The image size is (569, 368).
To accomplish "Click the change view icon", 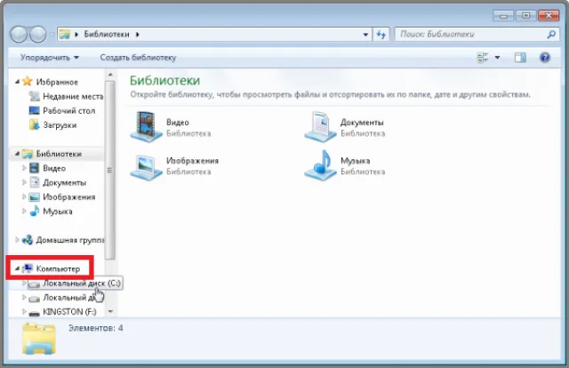I will coord(483,58).
